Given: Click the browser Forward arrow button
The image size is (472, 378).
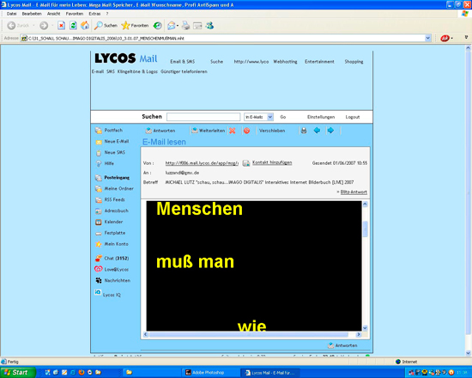Looking at the screenshot, I should click(x=44, y=26).
